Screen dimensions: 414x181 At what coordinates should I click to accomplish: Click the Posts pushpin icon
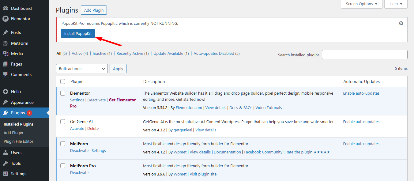[6, 32]
